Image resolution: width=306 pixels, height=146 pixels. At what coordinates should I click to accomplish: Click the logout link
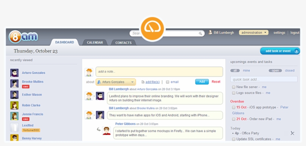click(x=295, y=33)
